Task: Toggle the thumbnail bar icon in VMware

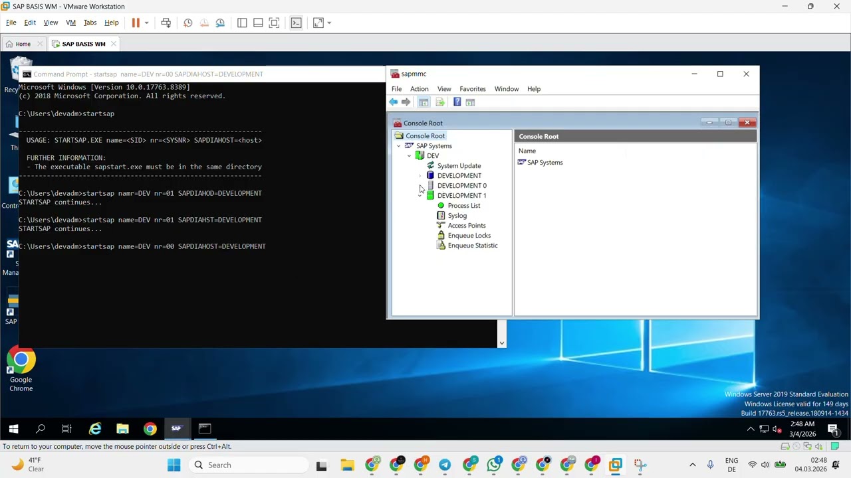Action: [x=258, y=23]
